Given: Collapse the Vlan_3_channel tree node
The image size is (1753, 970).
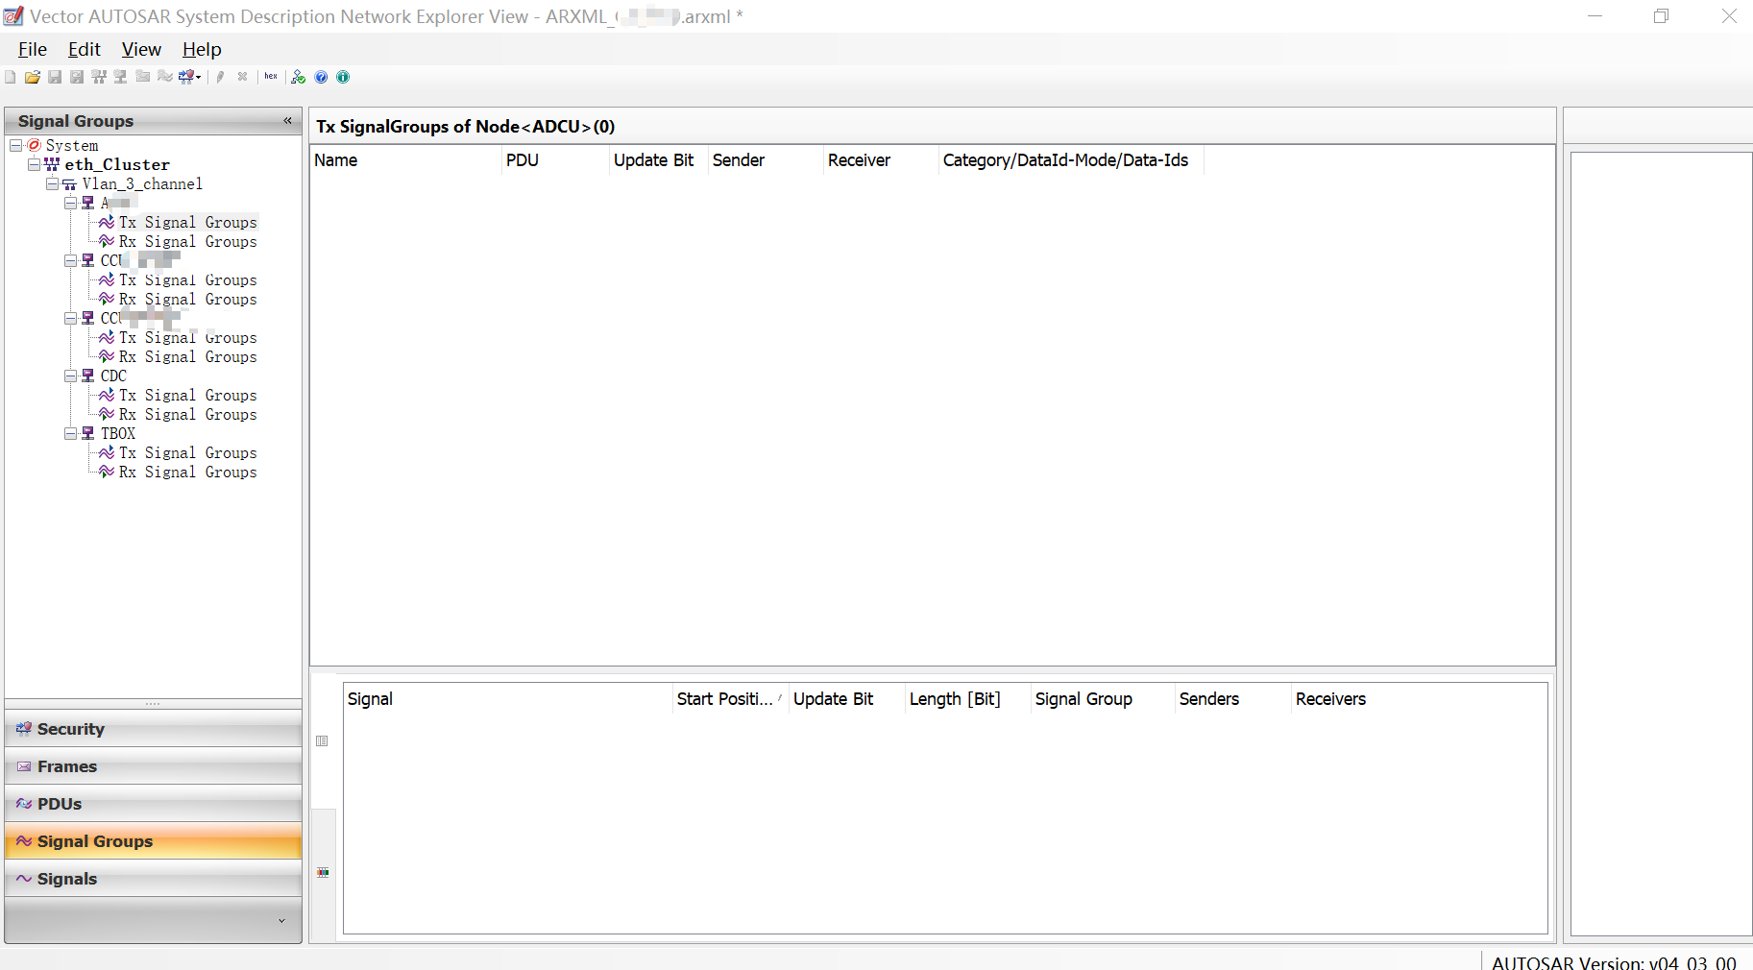Looking at the screenshot, I should pyautogui.click(x=53, y=183).
